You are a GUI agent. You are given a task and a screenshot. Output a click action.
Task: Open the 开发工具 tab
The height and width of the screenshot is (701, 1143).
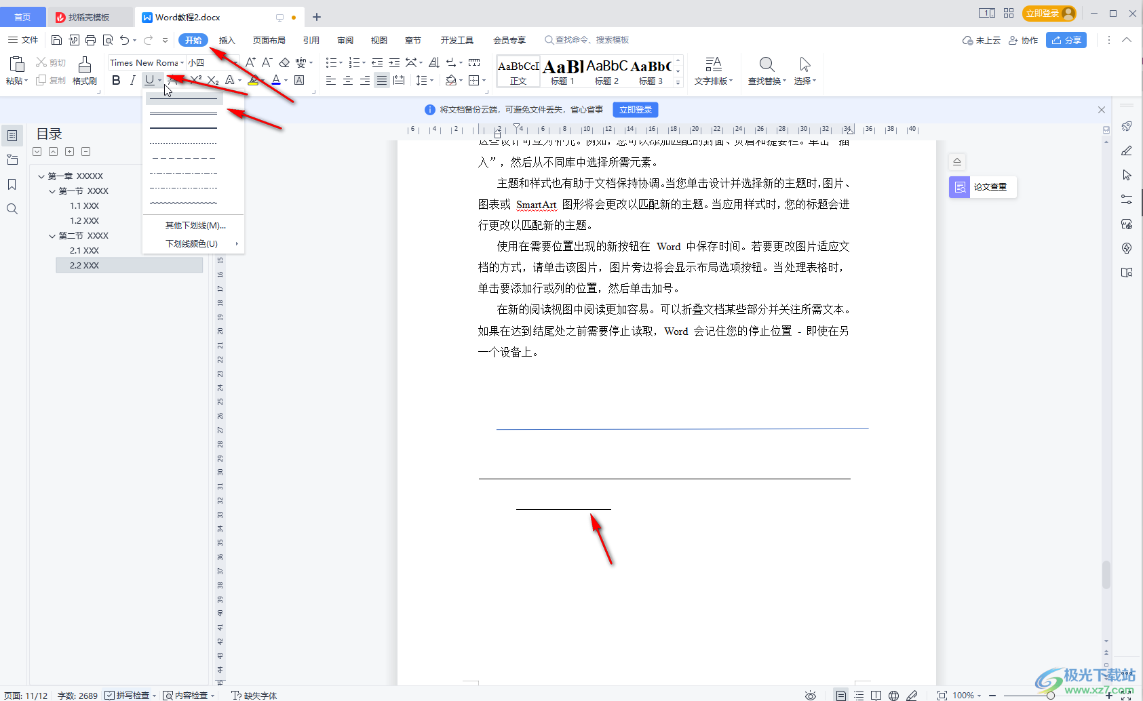click(x=457, y=40)
